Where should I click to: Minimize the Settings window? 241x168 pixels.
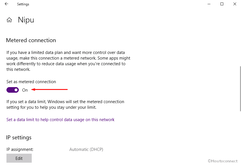point(209,4)
